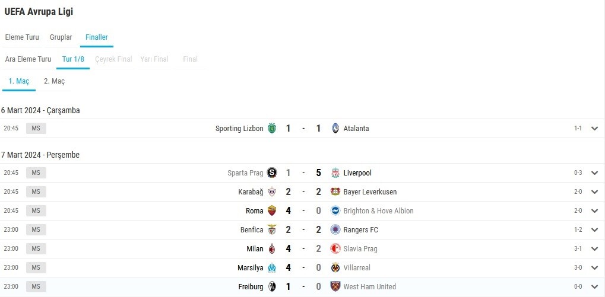Open the Eleme Turu tab

(22, 37)
